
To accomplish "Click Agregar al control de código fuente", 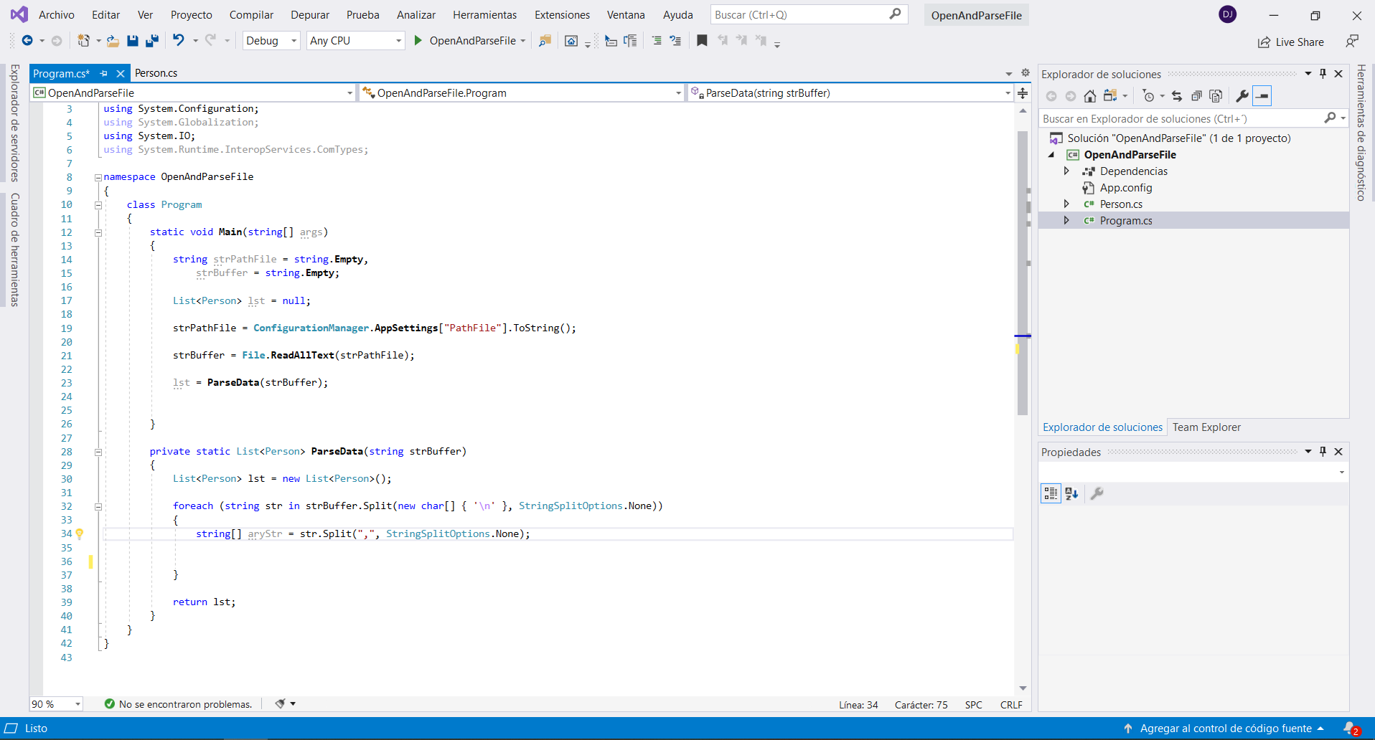I will click(1225, 729).
